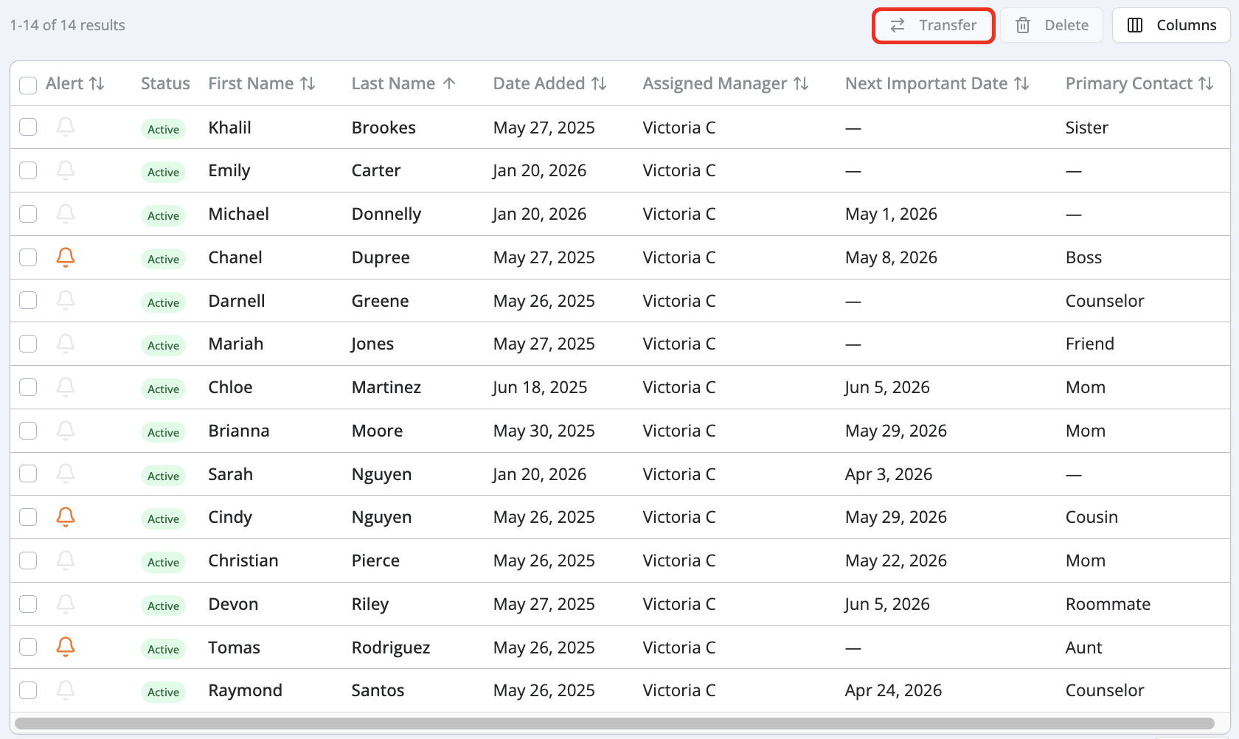This screenshot has width=1239, height=739.
Task: Click the alert bell in Brianna Moore's row
Action: click(66, 431)
